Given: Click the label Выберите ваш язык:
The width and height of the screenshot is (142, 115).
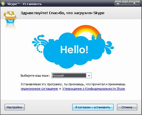Looking at the screenshot, I should click(x=35, y=76).
